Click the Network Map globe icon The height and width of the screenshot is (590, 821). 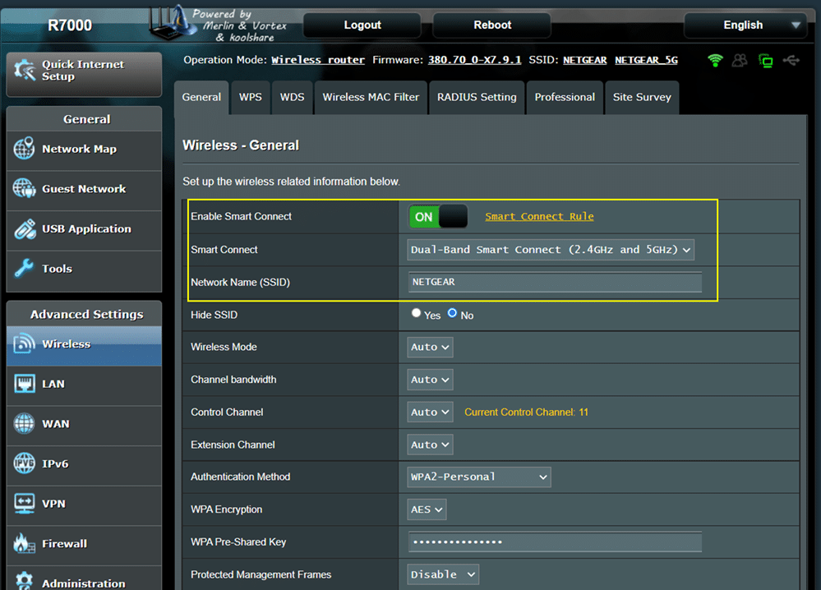pyautogui.click(x=24, y=149)
